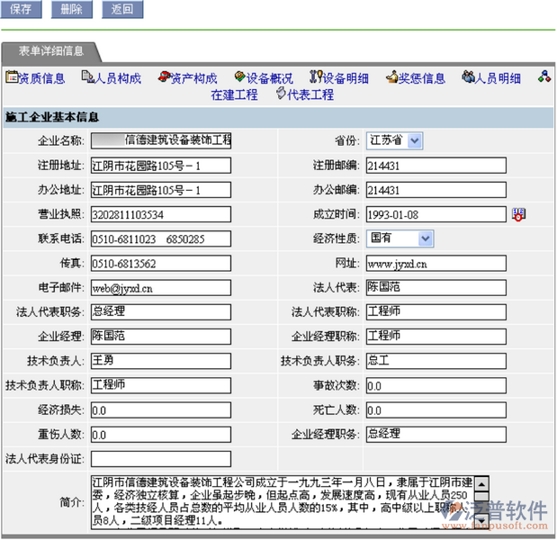Click the 设备明细 icon
This screenshot has height=540, width=557.
pos(315,78)
